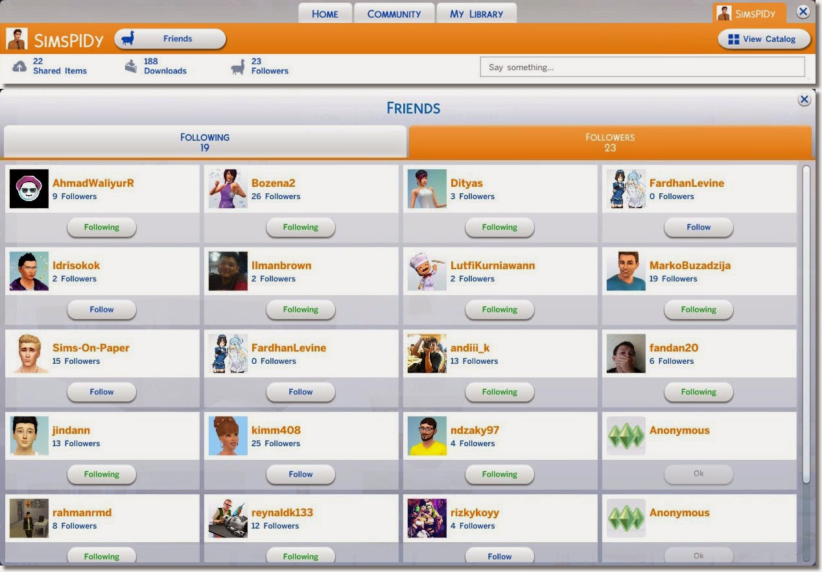The image size is (822, 572).
Task: Click the catalog grid icon
Action: point(734,40)
